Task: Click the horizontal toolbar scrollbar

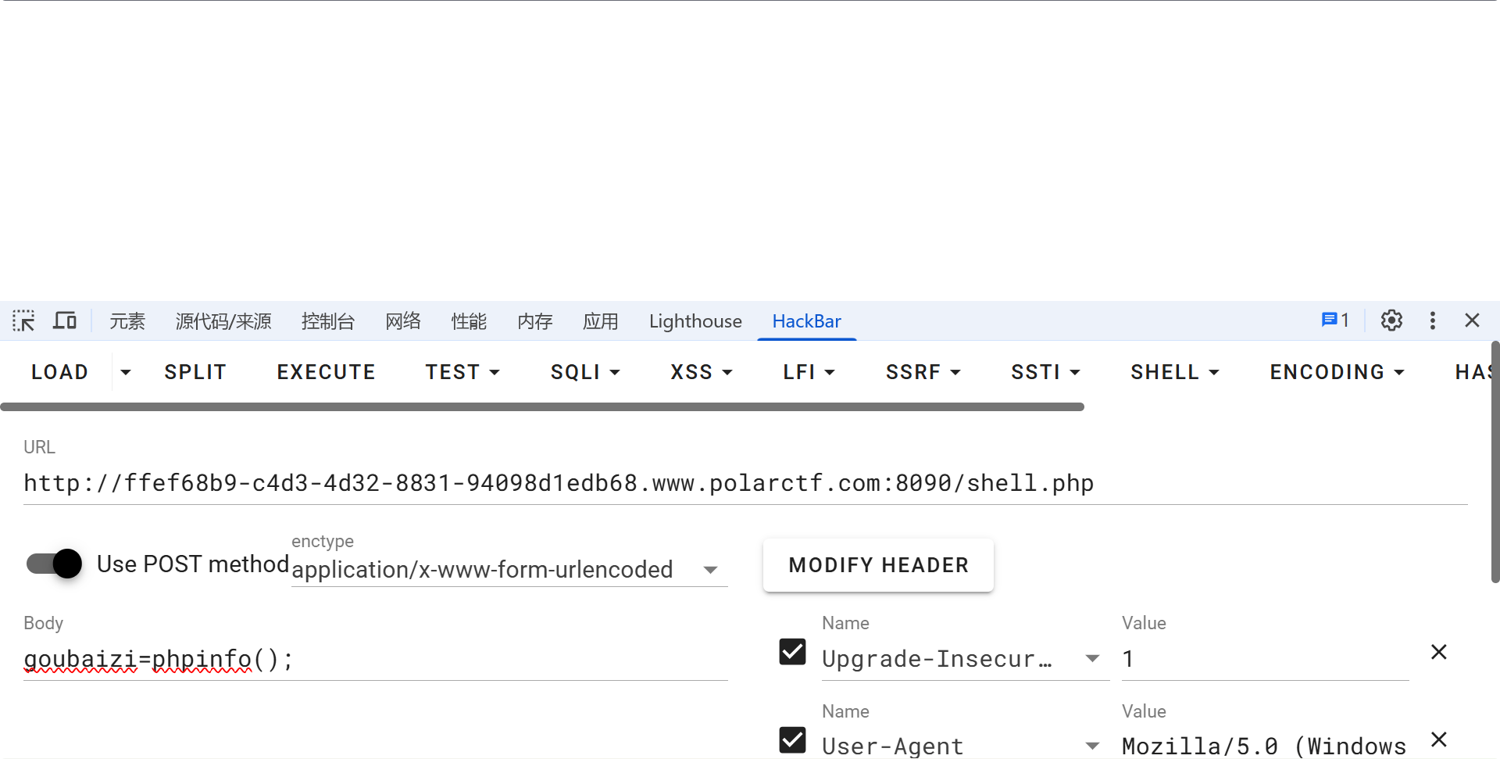Action: pos(542,406)
